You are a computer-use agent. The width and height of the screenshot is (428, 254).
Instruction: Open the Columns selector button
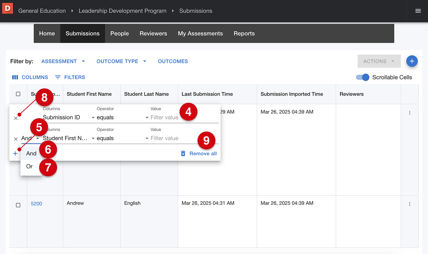tap(30, 77)
